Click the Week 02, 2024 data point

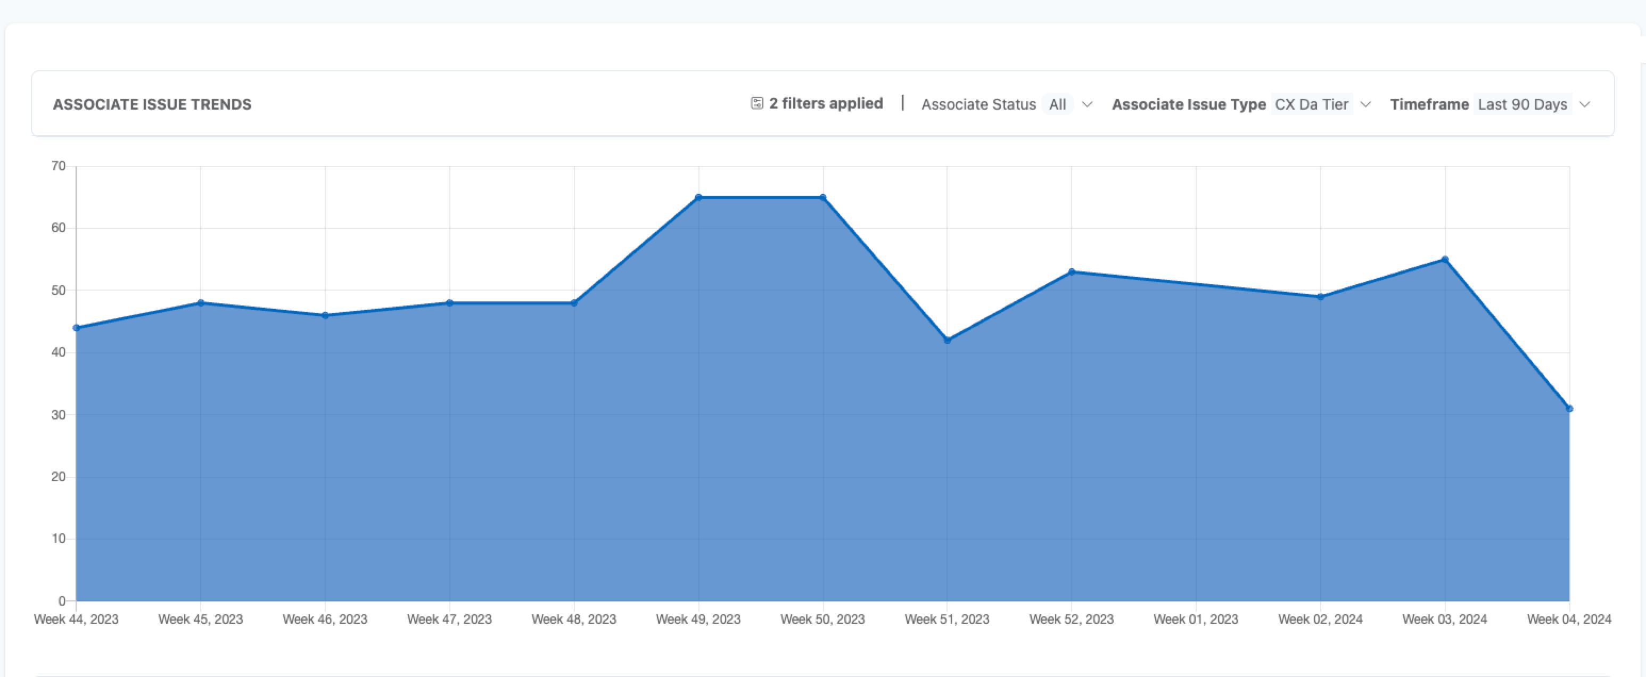1321,297
